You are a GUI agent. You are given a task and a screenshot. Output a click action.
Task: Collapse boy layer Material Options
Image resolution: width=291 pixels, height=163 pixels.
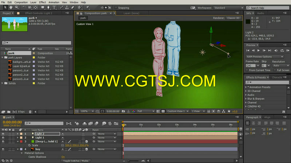[21, 153]
